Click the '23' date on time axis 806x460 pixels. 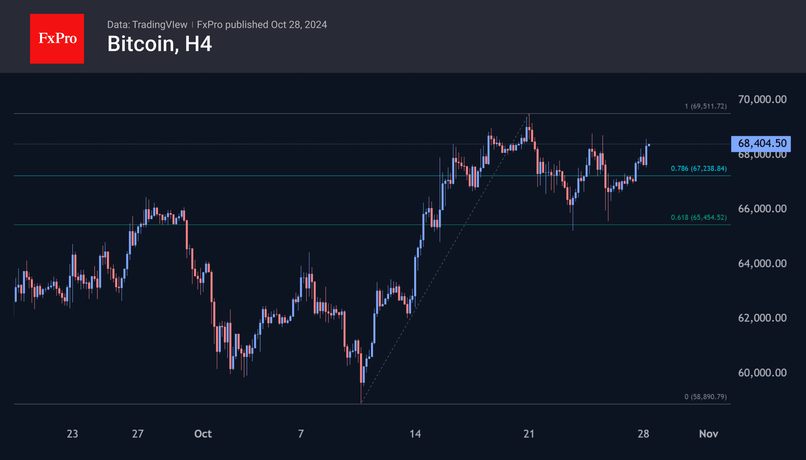coord(72,434)
